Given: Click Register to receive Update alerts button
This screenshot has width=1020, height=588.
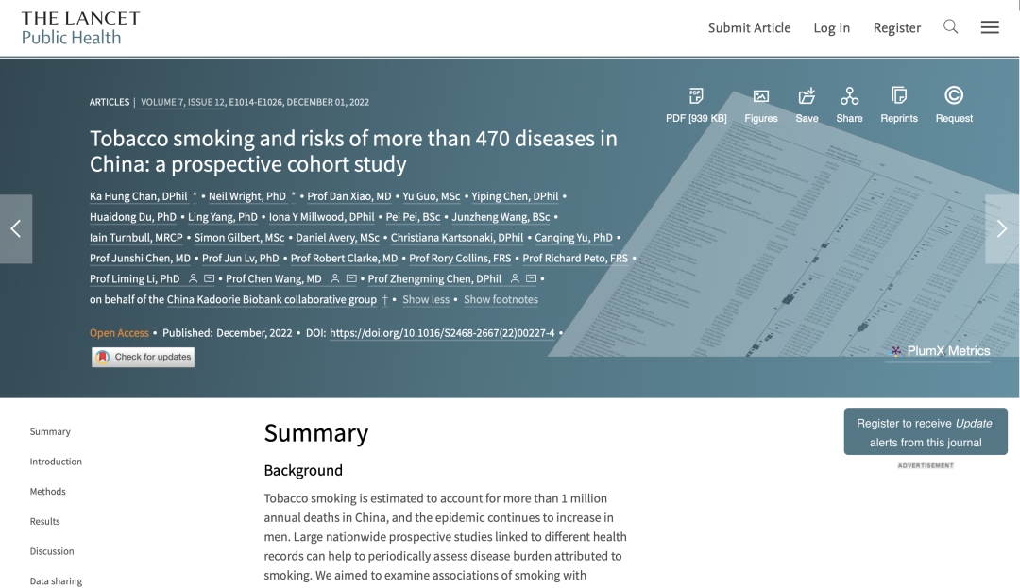Looking at the screenshot, I should tap(926, 432).
